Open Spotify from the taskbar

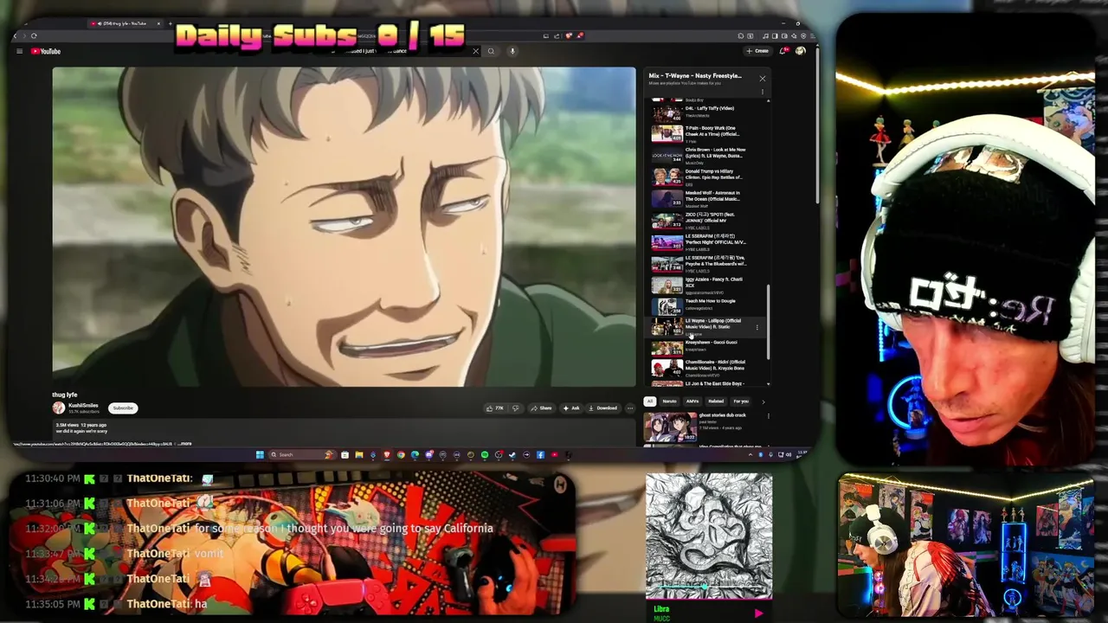click(485, 454)
